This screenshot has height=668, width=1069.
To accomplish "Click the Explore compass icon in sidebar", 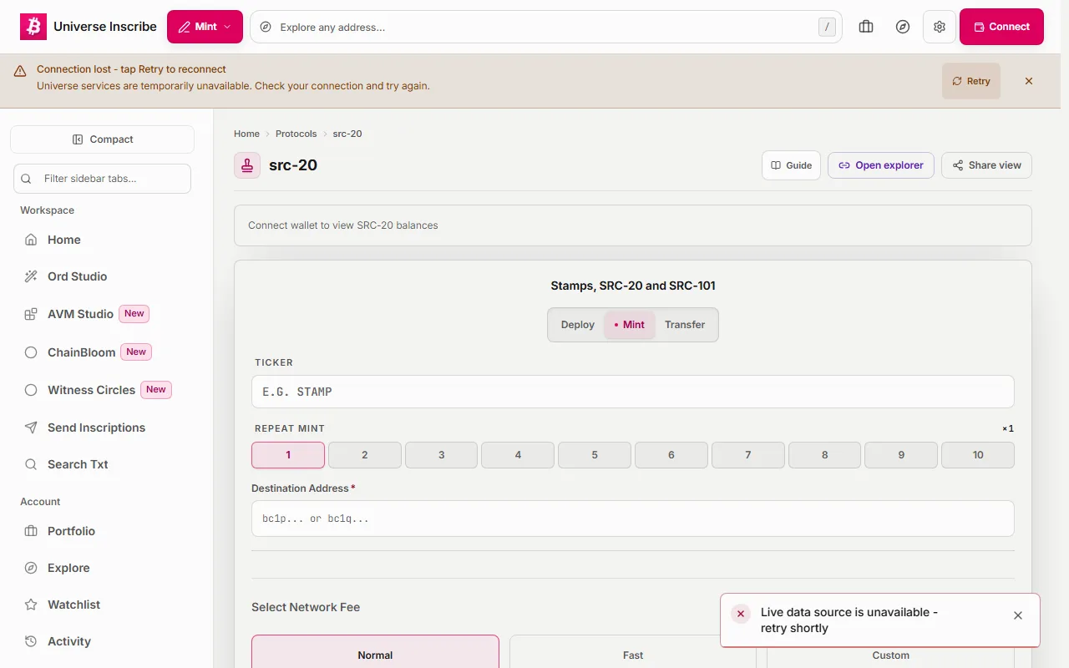I will [31, 568].
